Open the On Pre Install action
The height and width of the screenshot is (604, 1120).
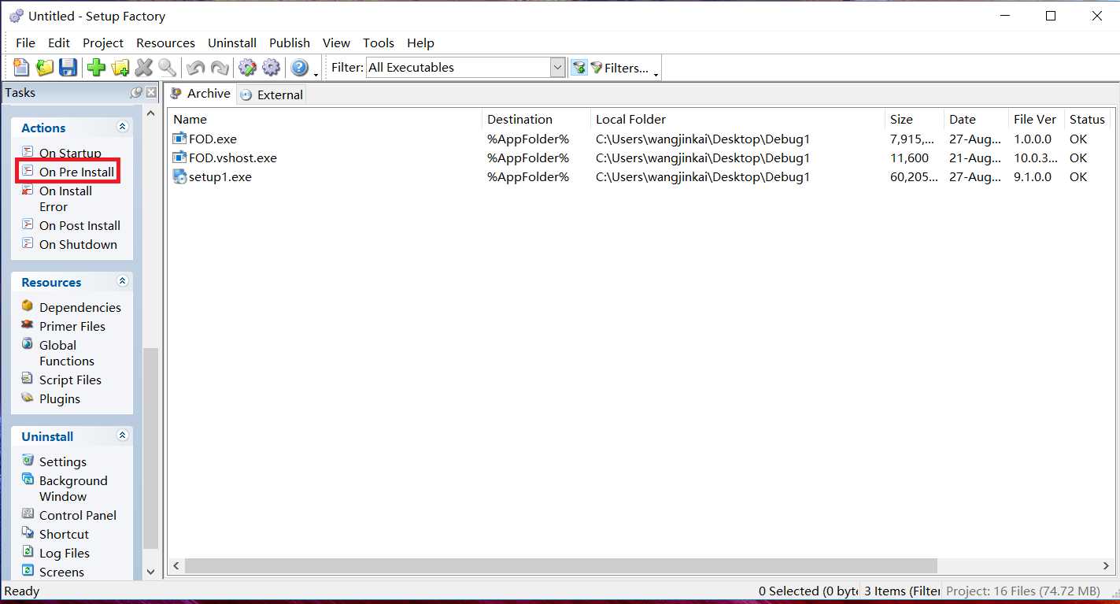(76, 172)
